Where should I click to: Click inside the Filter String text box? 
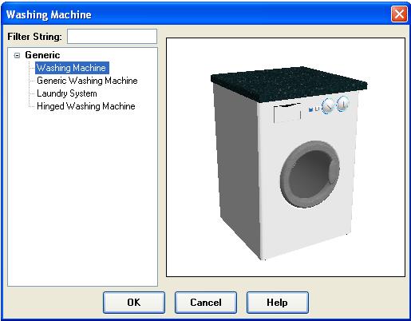tap(112, 37)
